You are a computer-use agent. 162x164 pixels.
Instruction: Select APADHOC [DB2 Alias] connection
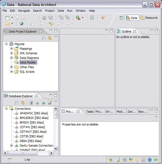tap(34, 113)
